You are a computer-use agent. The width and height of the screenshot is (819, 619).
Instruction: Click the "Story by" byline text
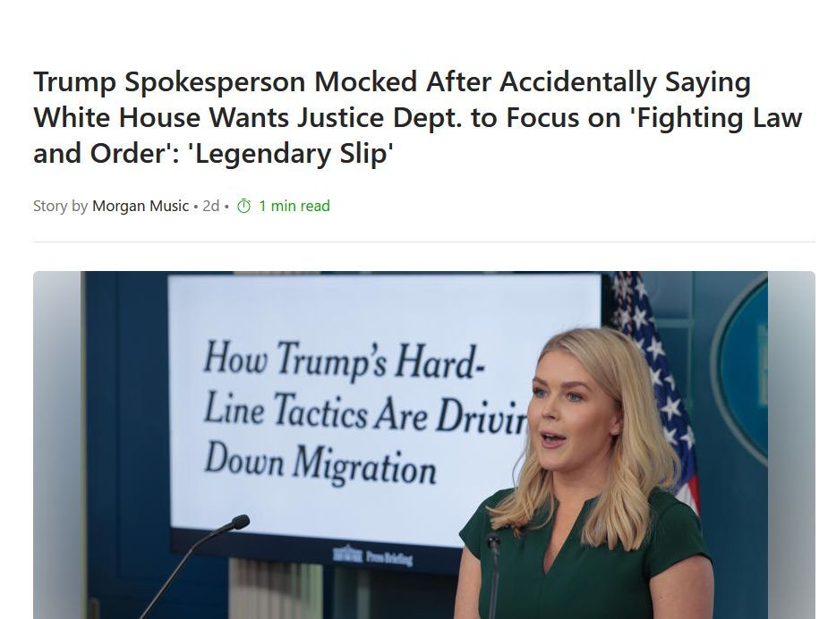61,206
